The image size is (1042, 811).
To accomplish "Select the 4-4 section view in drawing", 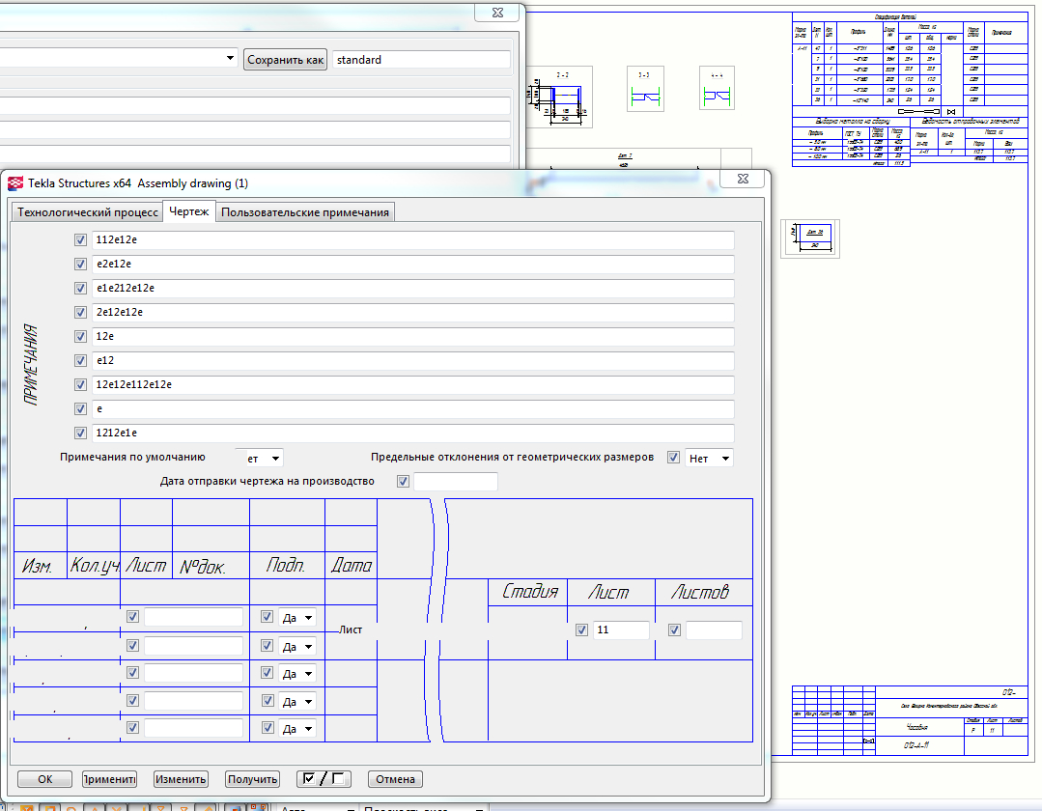I will (x=717, y=89).
